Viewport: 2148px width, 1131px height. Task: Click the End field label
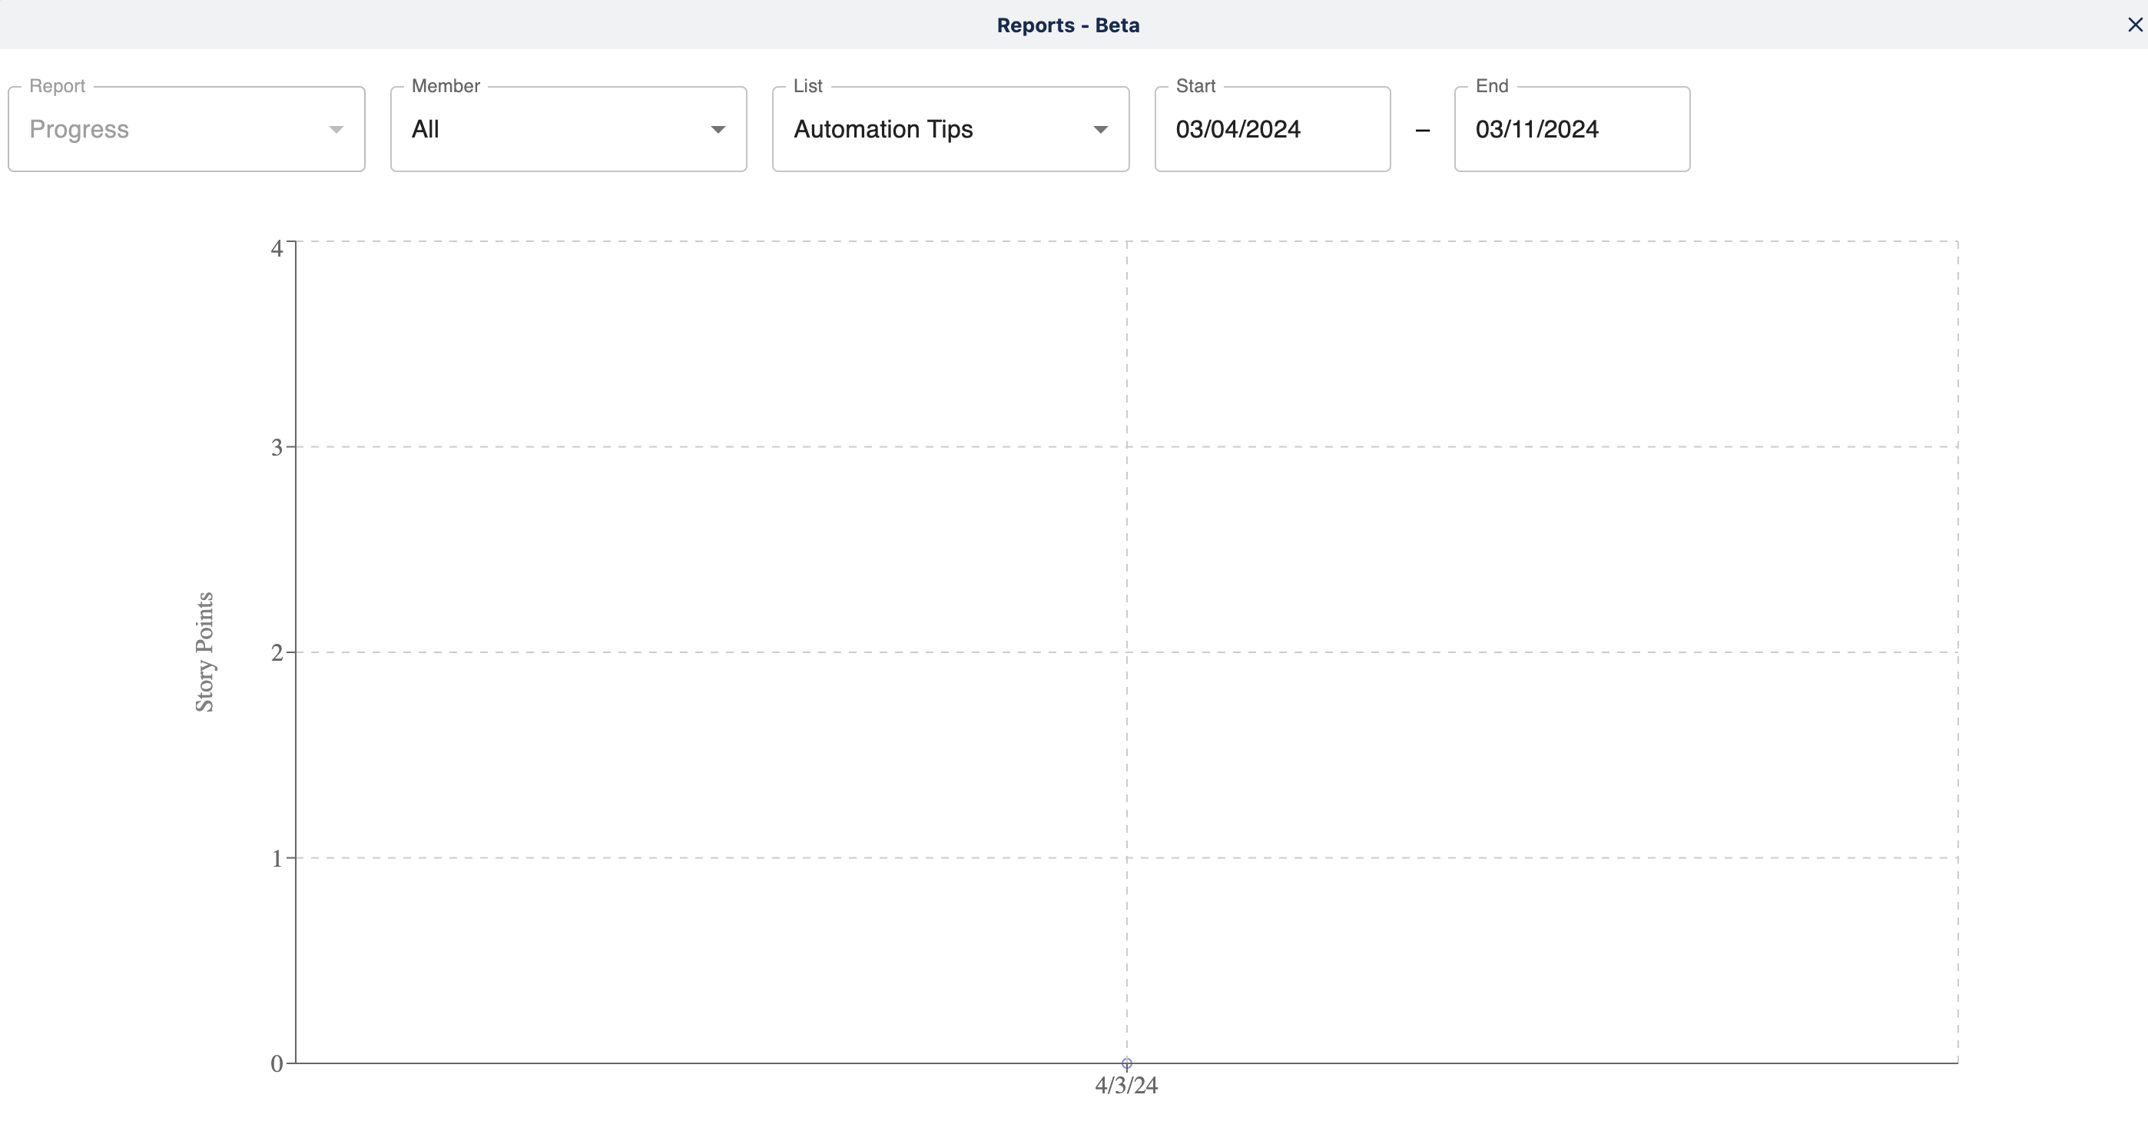click(x=1491, y=86)
